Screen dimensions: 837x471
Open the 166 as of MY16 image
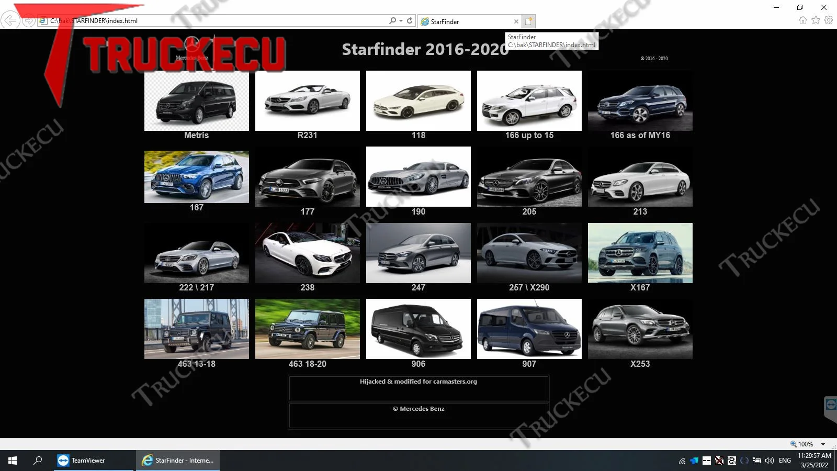click(x=640, y=100)
